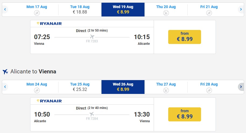Click the no-flight icon under Thu 27 Aug
The image size is (246, 133).
(166, 90)
